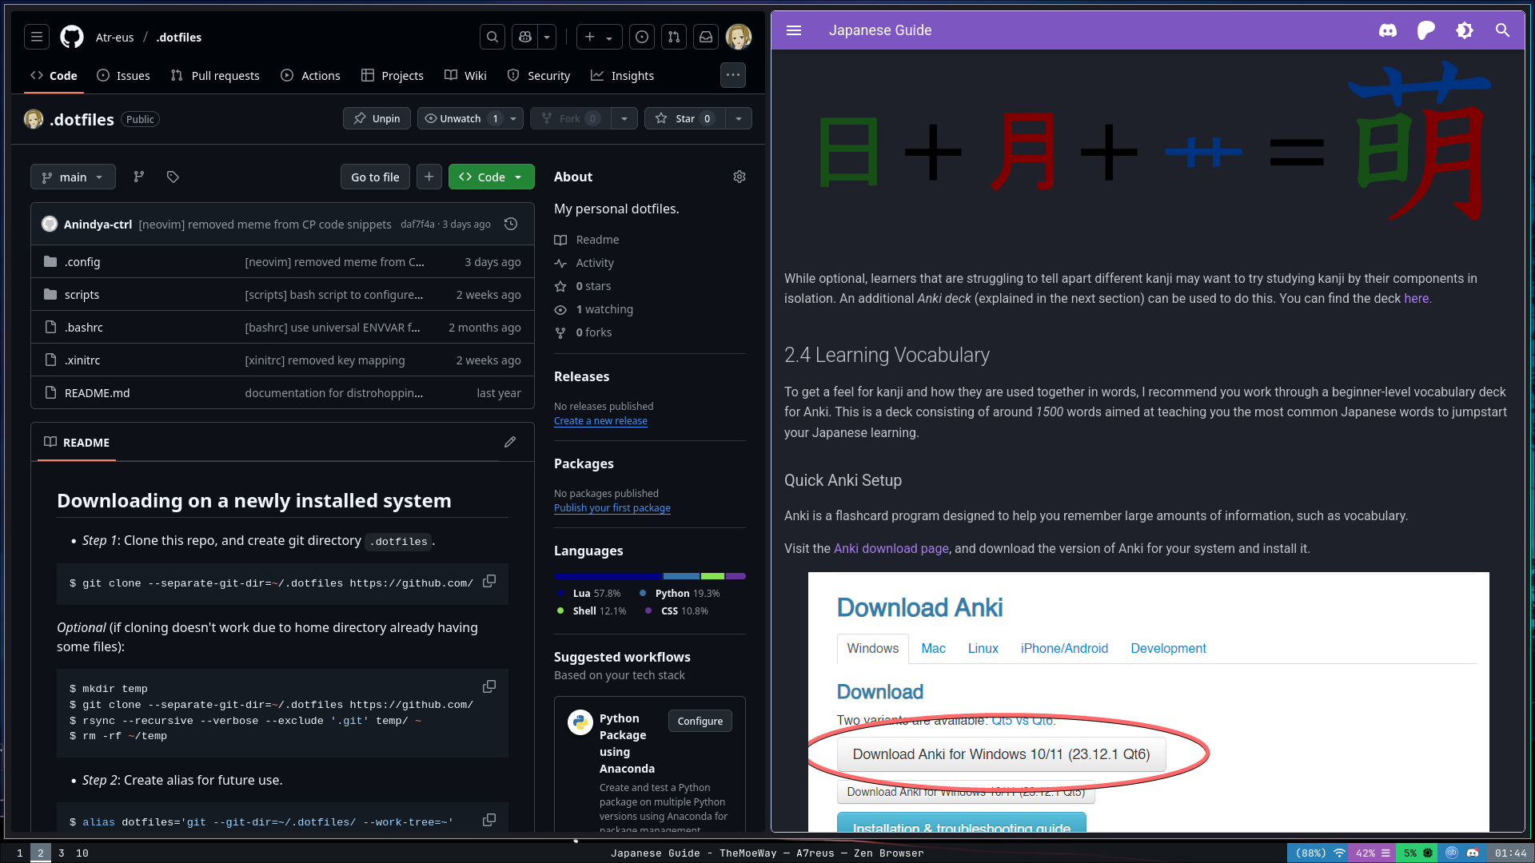Open GitHub notifications inbox icon
The width and height of the screenshot is (1535, 863).
click(x=706, y=37)
